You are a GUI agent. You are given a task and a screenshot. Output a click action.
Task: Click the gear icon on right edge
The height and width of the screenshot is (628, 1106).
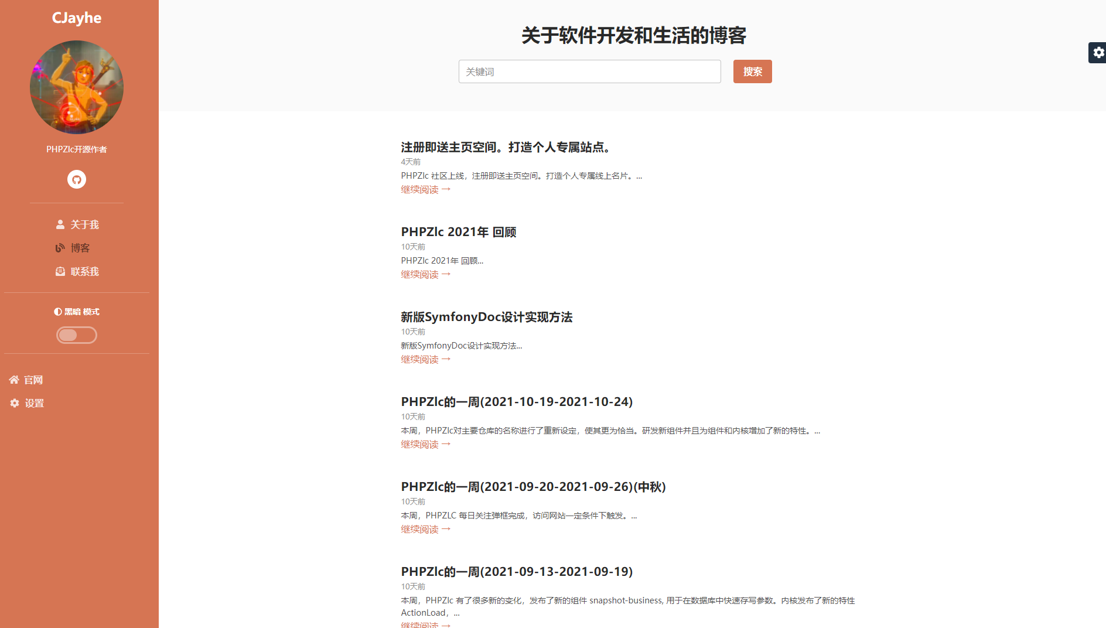(1098, 53)
